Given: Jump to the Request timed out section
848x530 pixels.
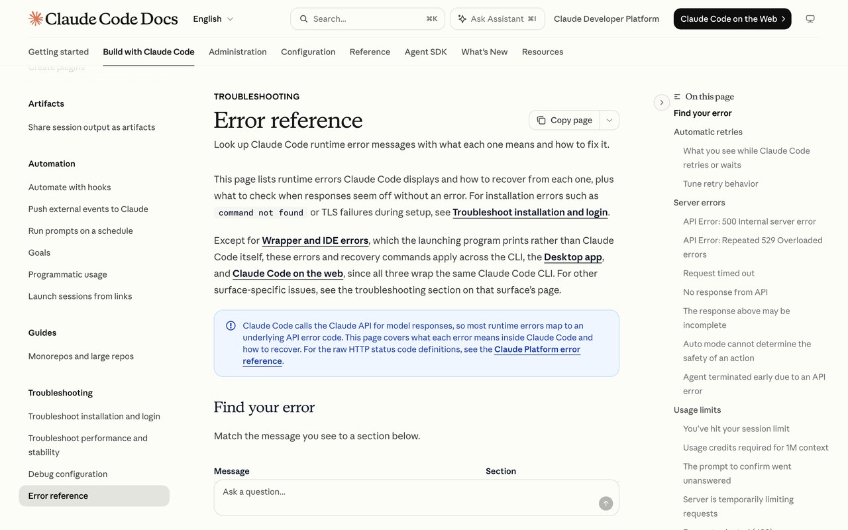Looking at the screenshot, I should tap(719, 273).
